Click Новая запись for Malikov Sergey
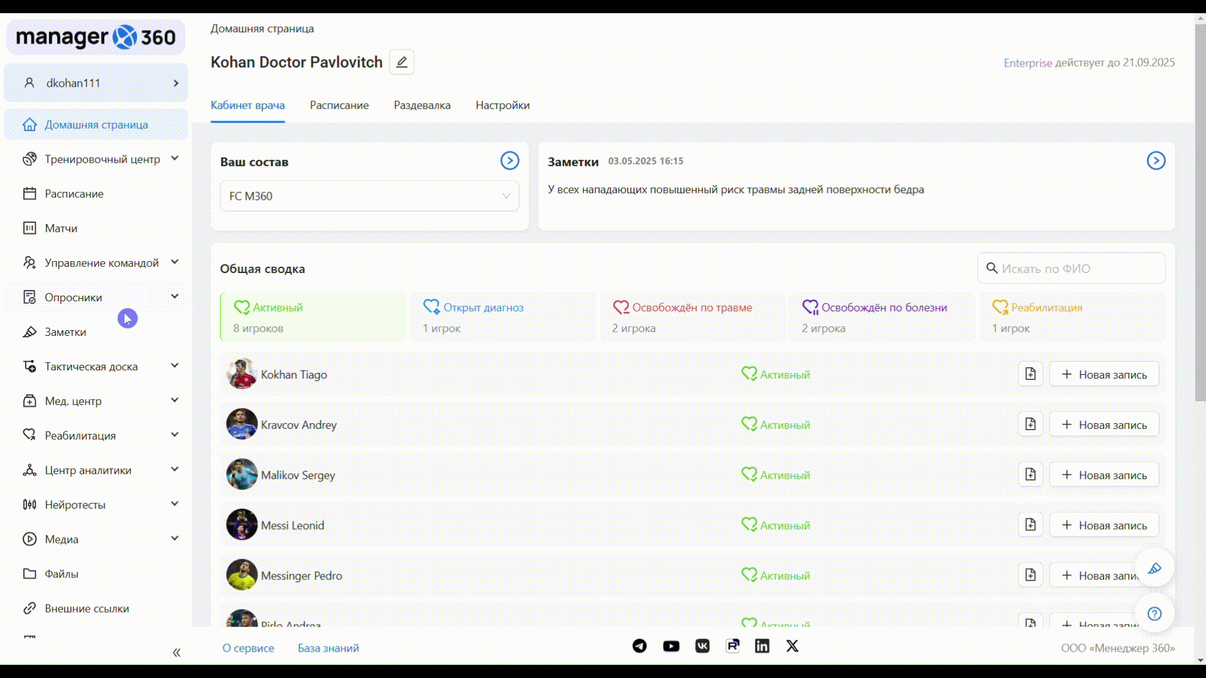Screen dimensions: 1206x678 [x=1104, y=475]
